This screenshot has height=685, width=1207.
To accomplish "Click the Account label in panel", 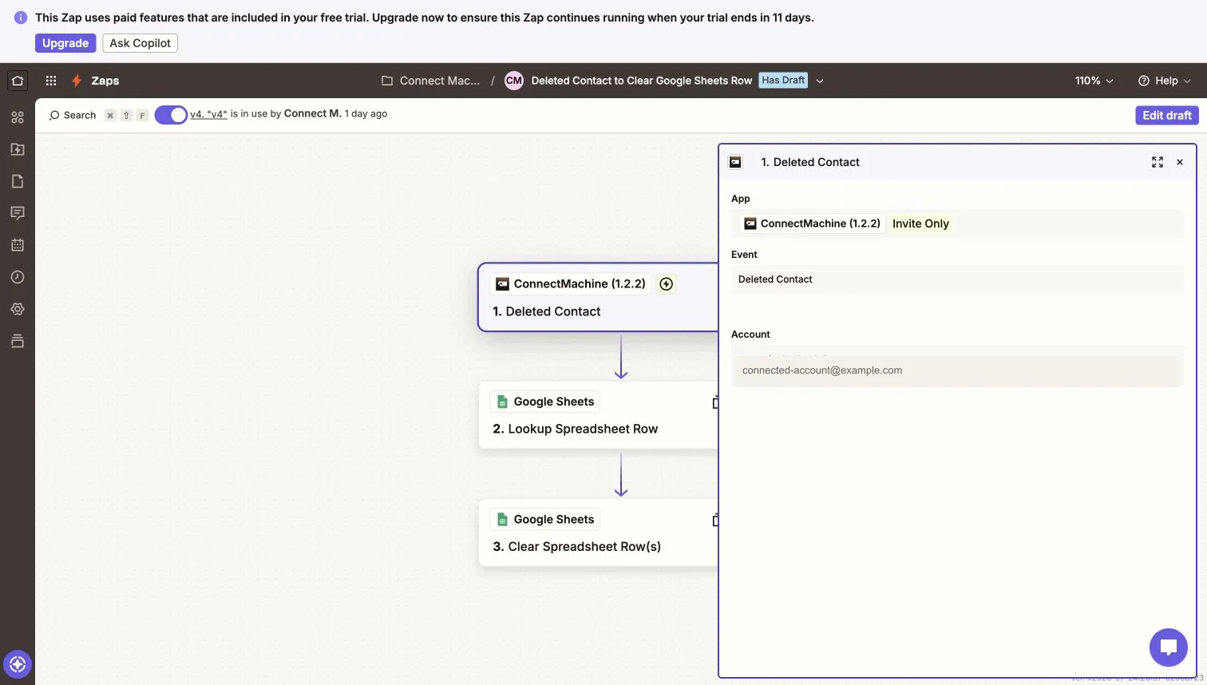I will click(x=750, y=335).
